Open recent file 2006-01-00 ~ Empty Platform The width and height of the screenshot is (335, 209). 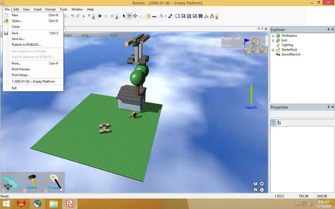[x=33, y=82]
